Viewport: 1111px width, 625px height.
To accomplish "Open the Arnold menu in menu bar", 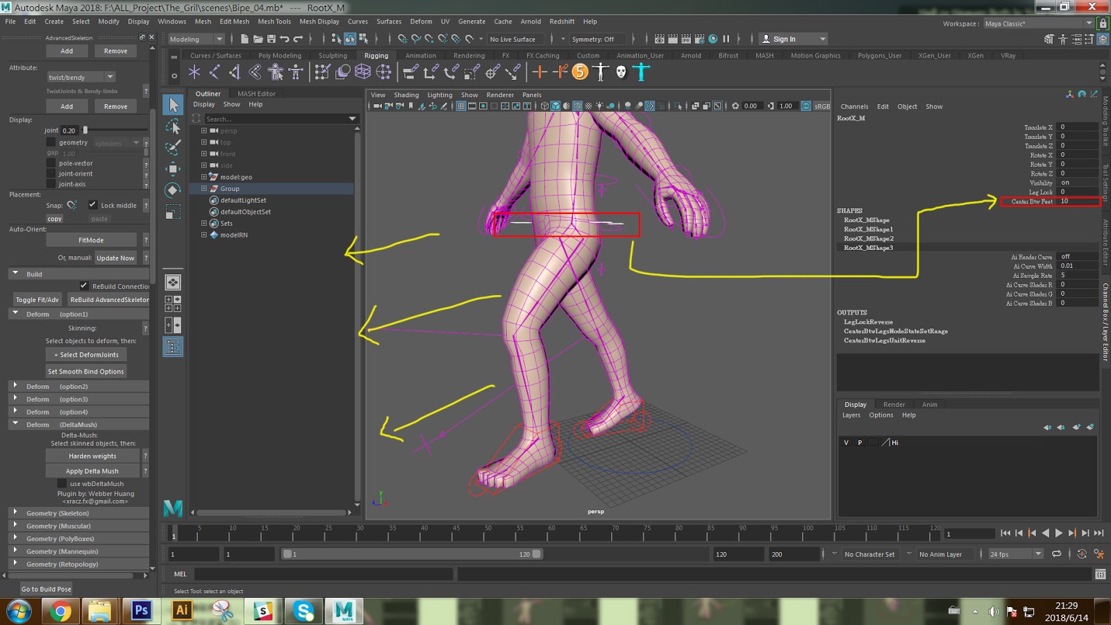I will click(529, 22).
